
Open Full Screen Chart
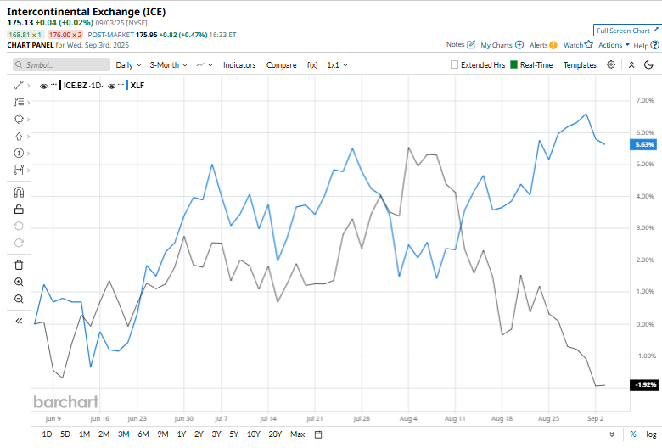627,31
